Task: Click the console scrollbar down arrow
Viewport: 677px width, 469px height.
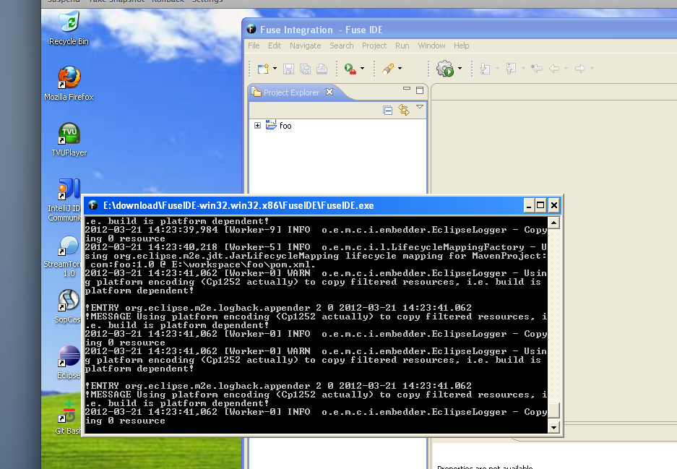Action: coord(553,427)
